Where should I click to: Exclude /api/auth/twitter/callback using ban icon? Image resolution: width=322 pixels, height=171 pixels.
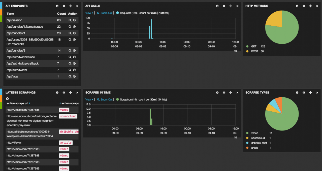pos(74,64)
